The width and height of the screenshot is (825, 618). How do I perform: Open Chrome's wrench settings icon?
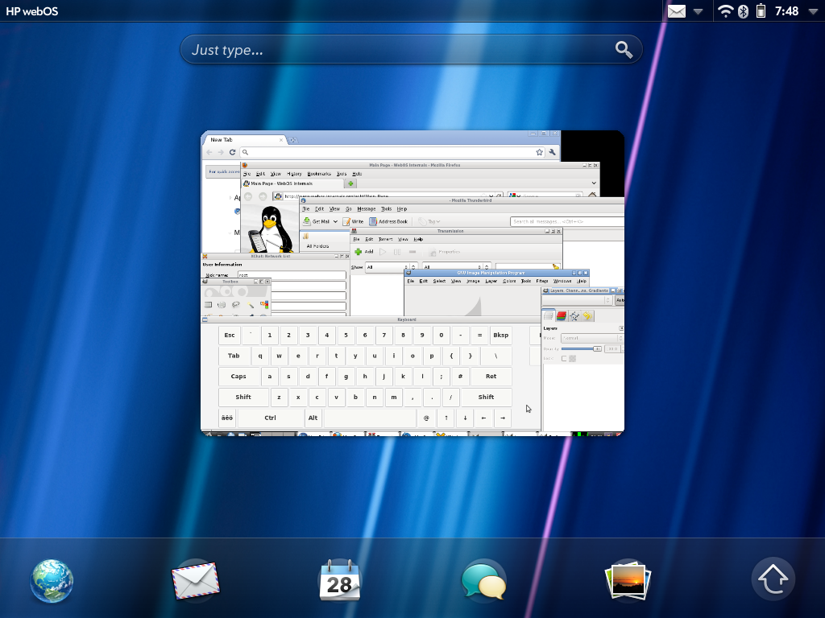[552, 152]
